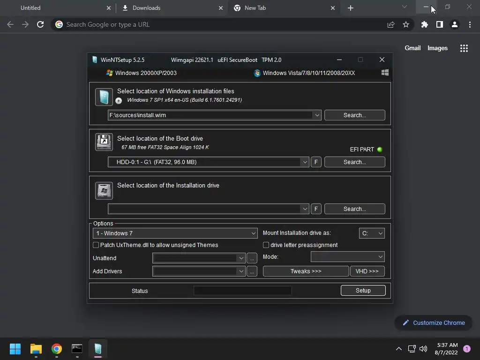Click the small CD icon beside Windows 7 SP1 text
Image resolution: width=480 pixels, height=360 pixels.
(119, 100)
